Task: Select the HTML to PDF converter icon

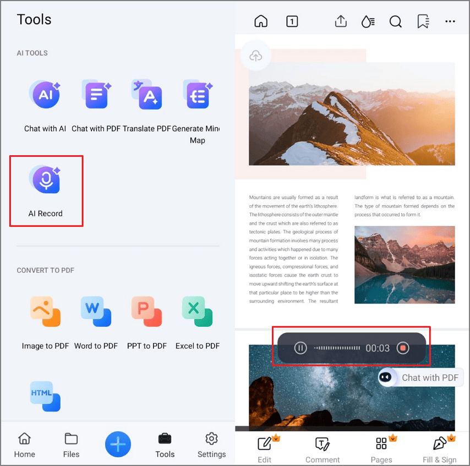Action: 45,396
